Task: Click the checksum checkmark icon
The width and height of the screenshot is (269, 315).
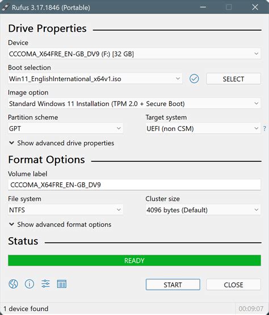Action: point(194,78)
